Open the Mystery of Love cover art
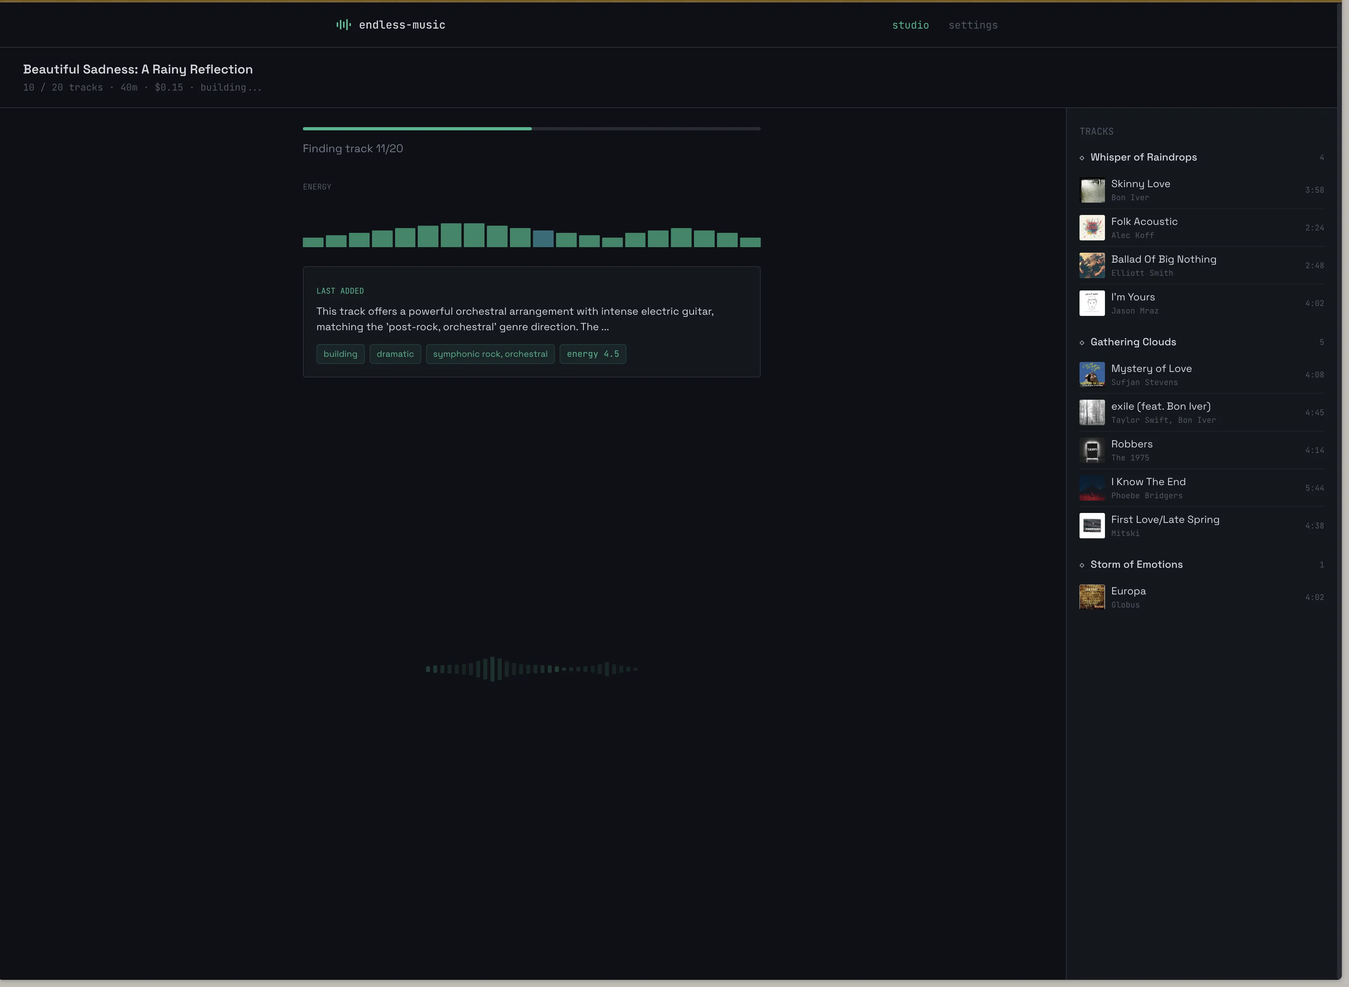The image size is (1349, 987). coord(1091,375)
